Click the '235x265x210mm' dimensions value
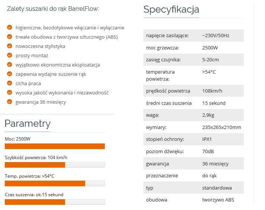265x210 pixels. tap(222, 127)
